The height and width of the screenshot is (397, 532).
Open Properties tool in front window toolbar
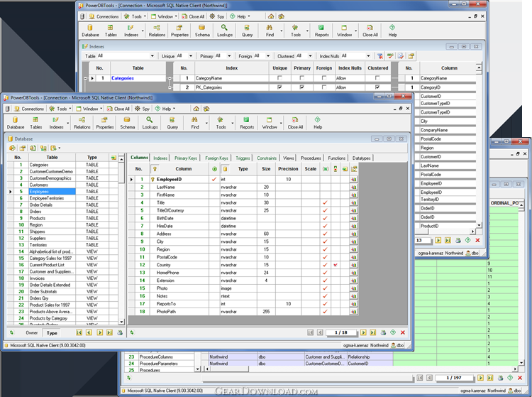(105, 123)
